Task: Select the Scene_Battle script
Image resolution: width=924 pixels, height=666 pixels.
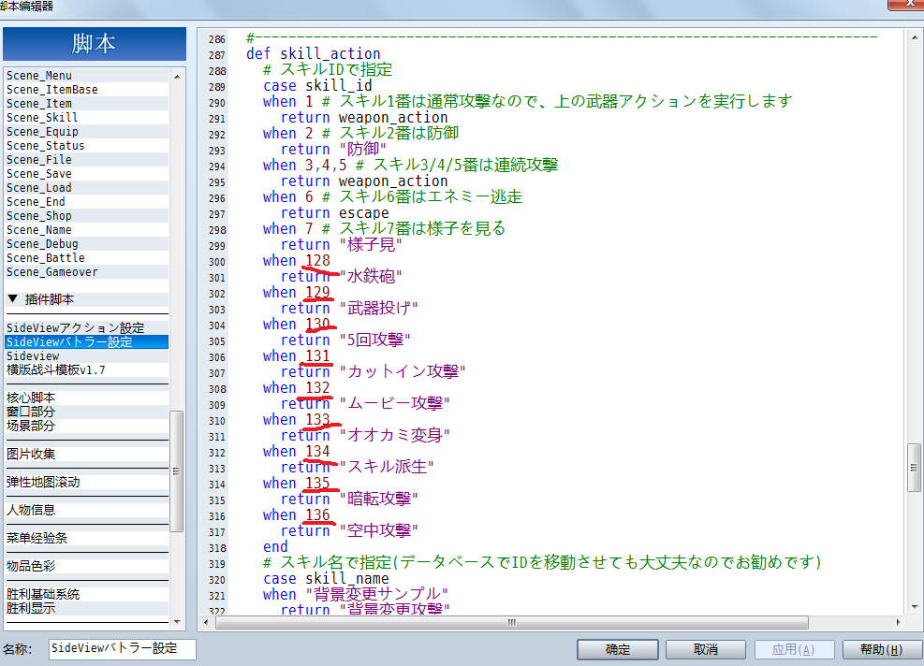Action: 87,258
